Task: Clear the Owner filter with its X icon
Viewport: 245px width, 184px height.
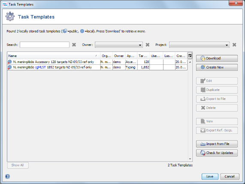Action: 148,45
